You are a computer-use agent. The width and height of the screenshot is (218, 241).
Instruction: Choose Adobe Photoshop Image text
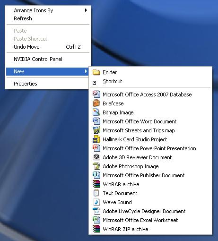pyautogui.click(x=131, y=166)
